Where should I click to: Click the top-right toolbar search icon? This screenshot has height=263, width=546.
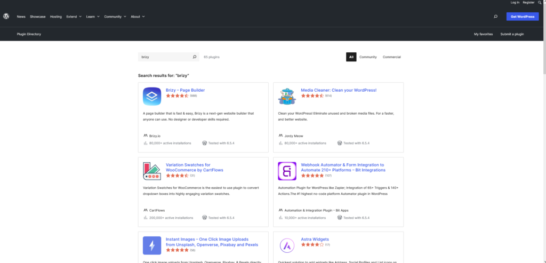click(540, 3)
